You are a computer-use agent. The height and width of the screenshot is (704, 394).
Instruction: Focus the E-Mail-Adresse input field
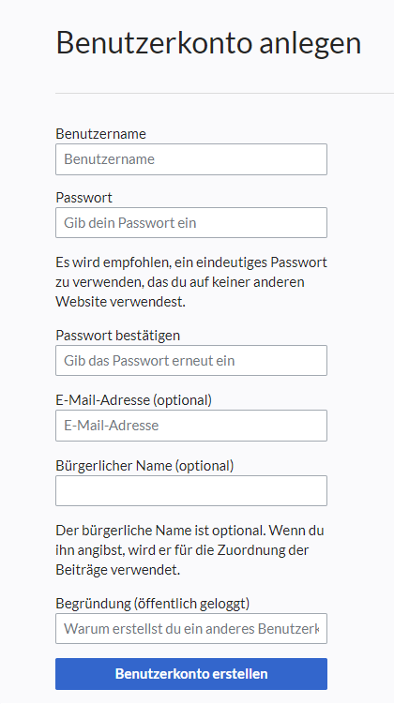191,426
